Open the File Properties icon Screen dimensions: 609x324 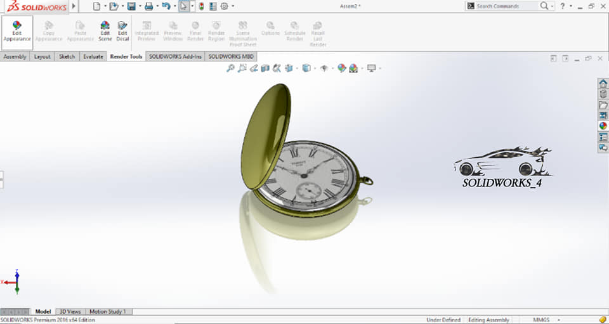click(213, 6)
